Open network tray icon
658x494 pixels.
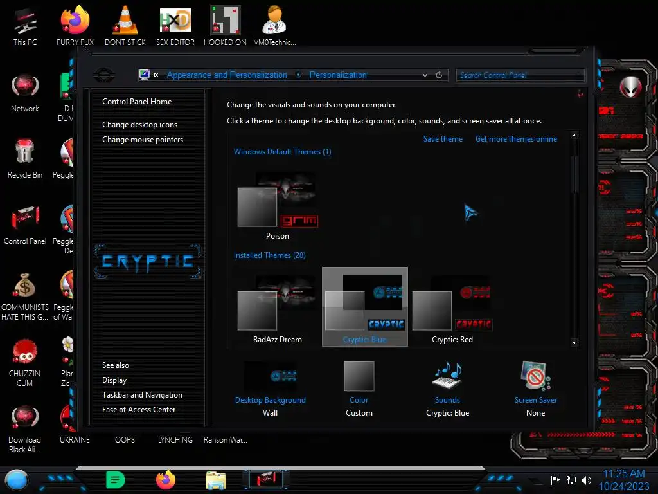click(x=571, y=480)
